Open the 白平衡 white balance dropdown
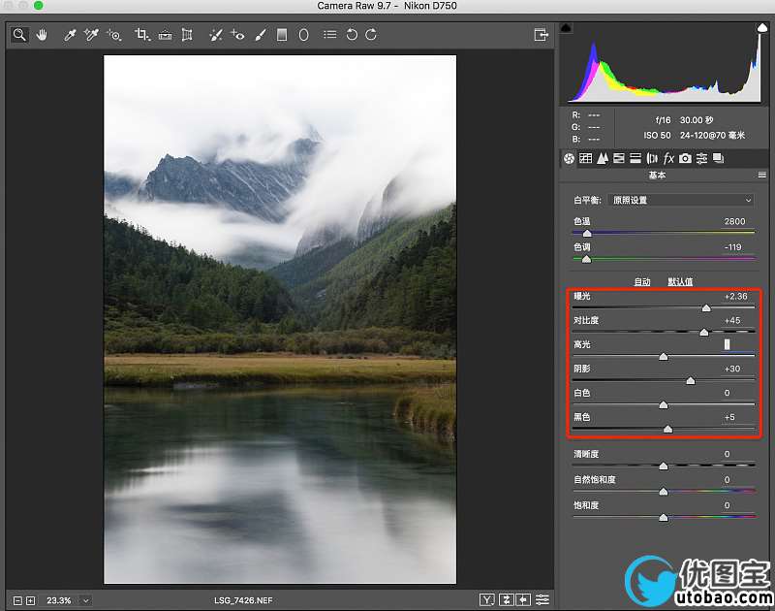This screenshot has width=775, height=611. [x=681, y=200]
